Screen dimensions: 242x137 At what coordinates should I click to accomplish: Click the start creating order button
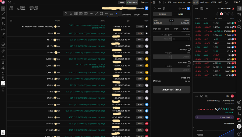pos(172,90)
